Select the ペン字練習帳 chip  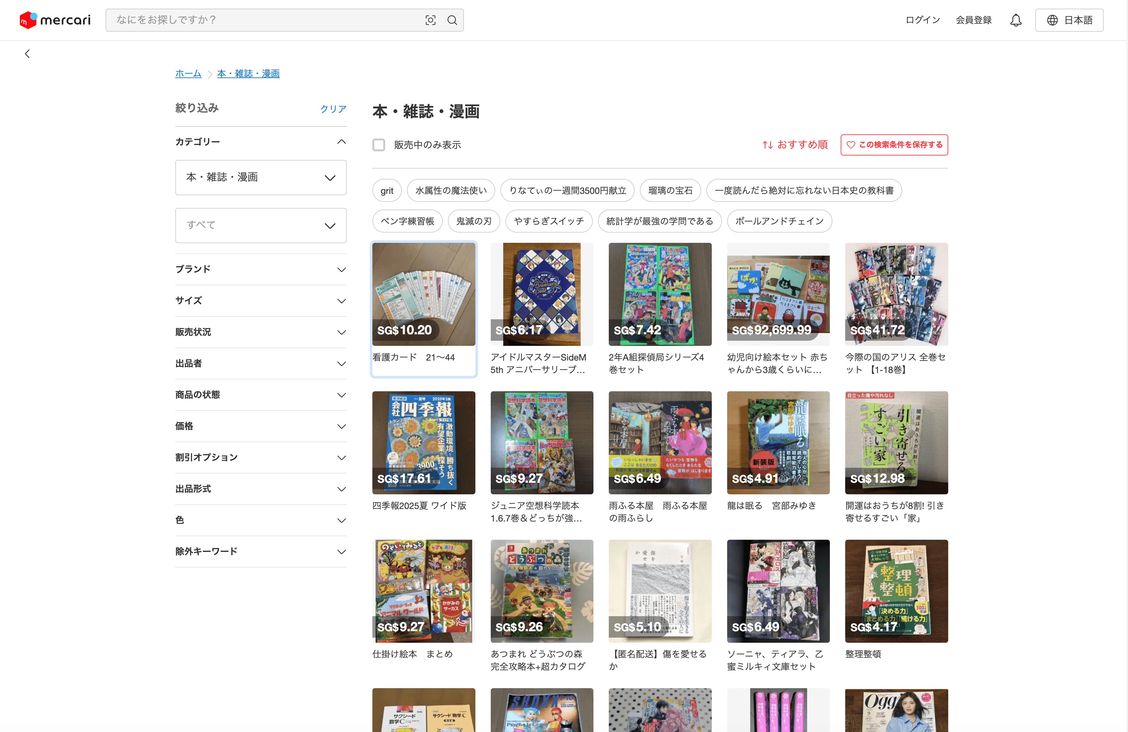(x=407, y=221)
